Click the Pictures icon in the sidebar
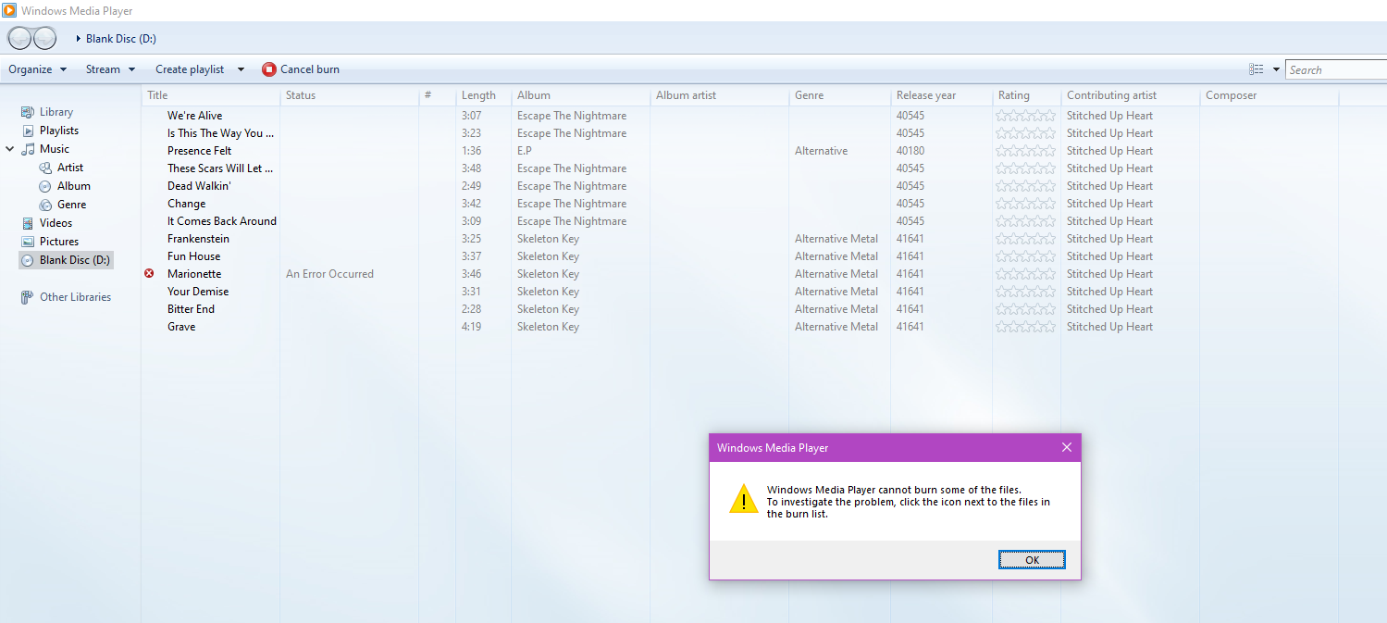Screen dimensions: 1387x623 (28, 242)
